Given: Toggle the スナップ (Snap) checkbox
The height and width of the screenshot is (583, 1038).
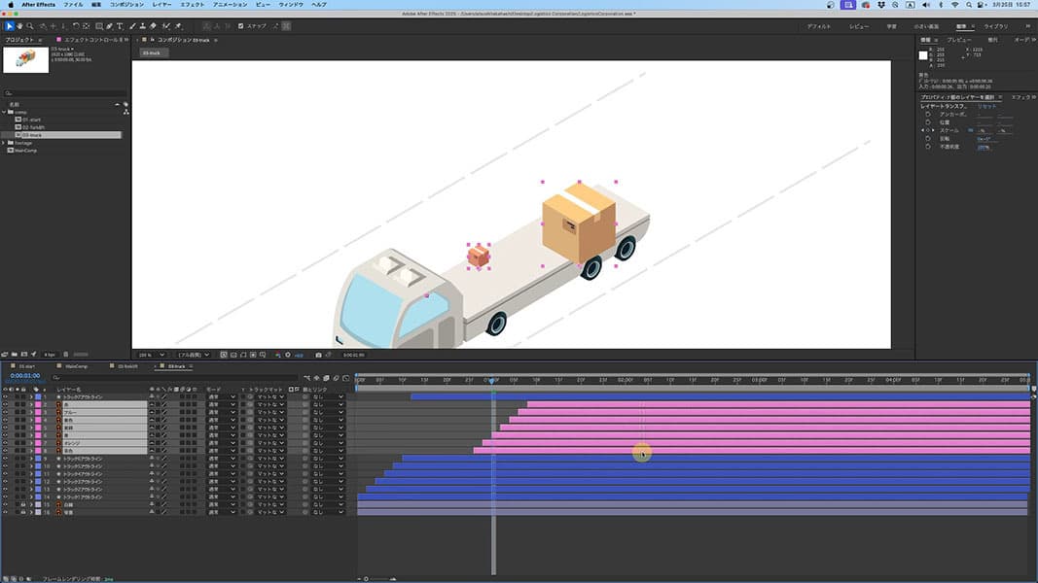Looking at the screenshot, I should [x=241, y=26].
